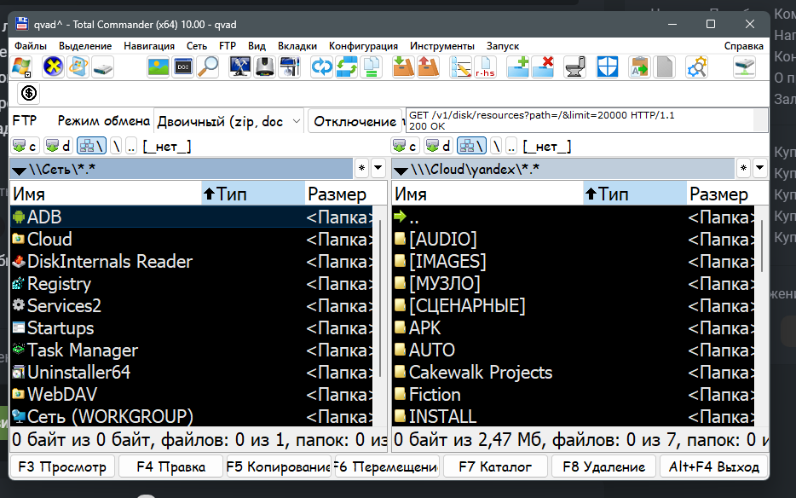Click the monitor with paint brush icon
The image size is (796, 498).
tap(290, 67)
